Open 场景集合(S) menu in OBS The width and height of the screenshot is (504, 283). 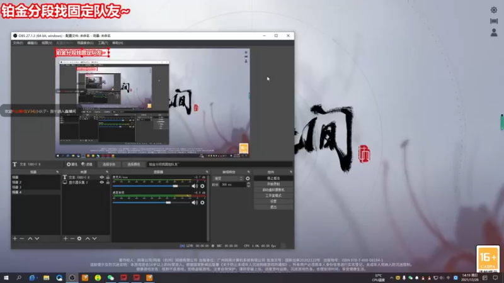click(85, 43)
